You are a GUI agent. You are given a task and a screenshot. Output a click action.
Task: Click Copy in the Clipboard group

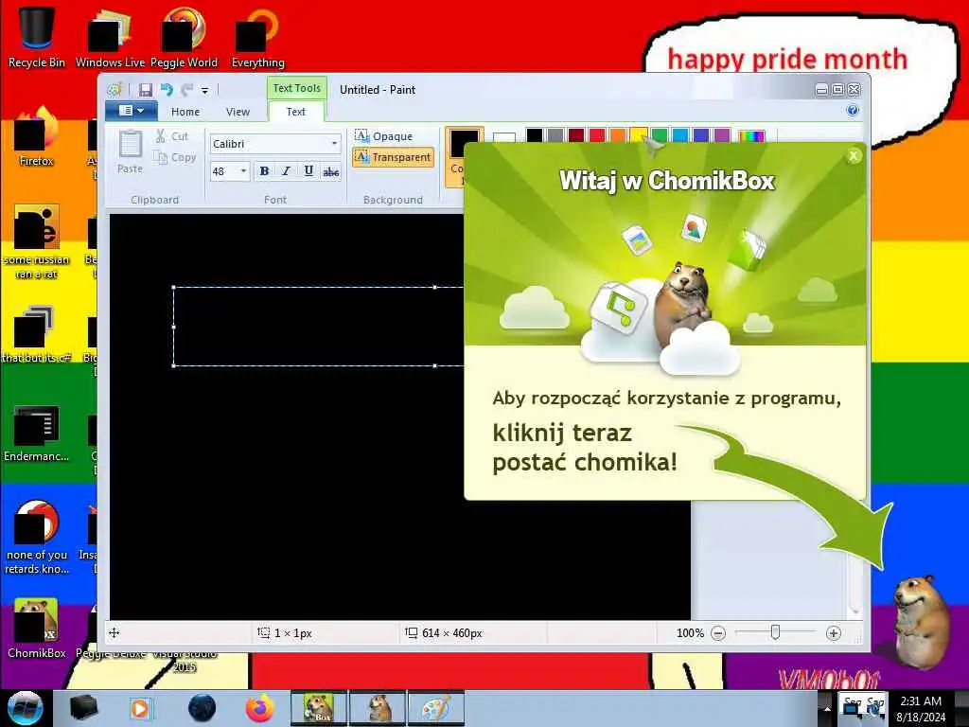coord(175,158)
